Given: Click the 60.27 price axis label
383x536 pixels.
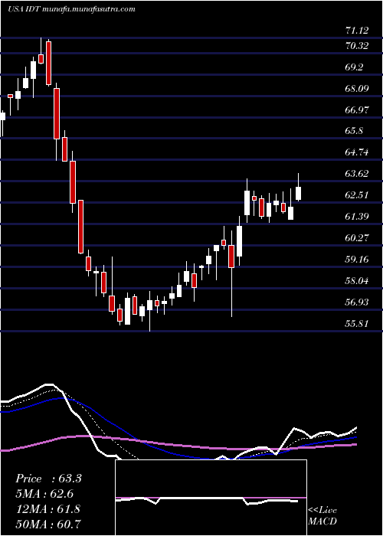Looking at the screenshot, I should [357, 238].
